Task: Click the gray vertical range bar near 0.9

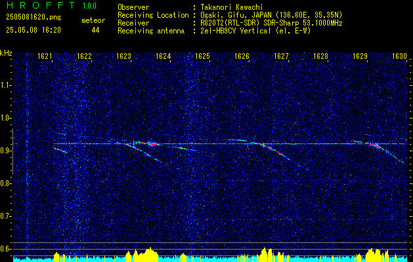Action: (x=12, y=151)
